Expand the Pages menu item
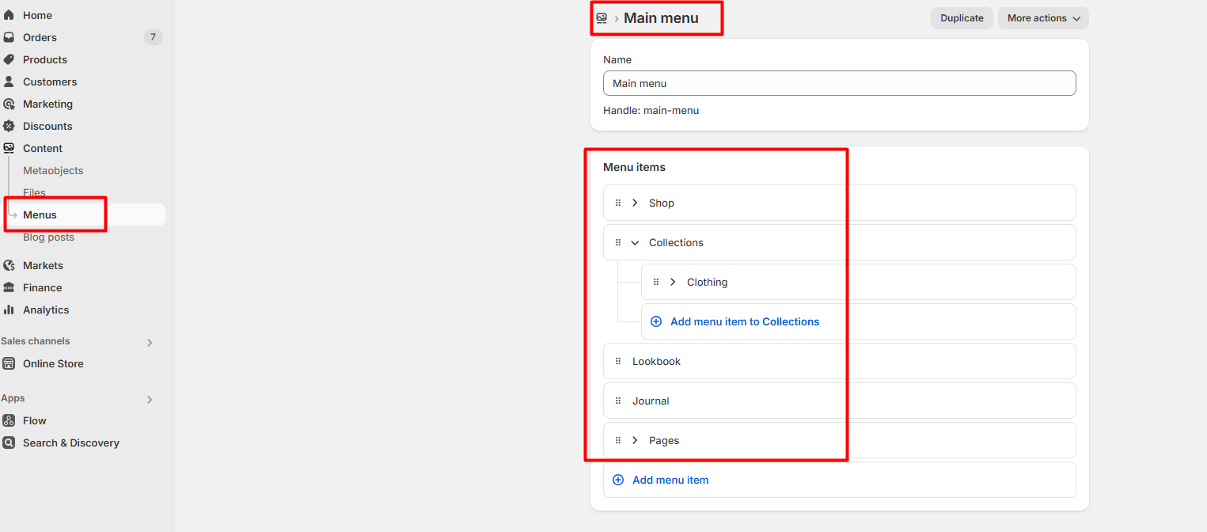The width and height of the screenshot is (1207, 532). [x=635, y=440]
